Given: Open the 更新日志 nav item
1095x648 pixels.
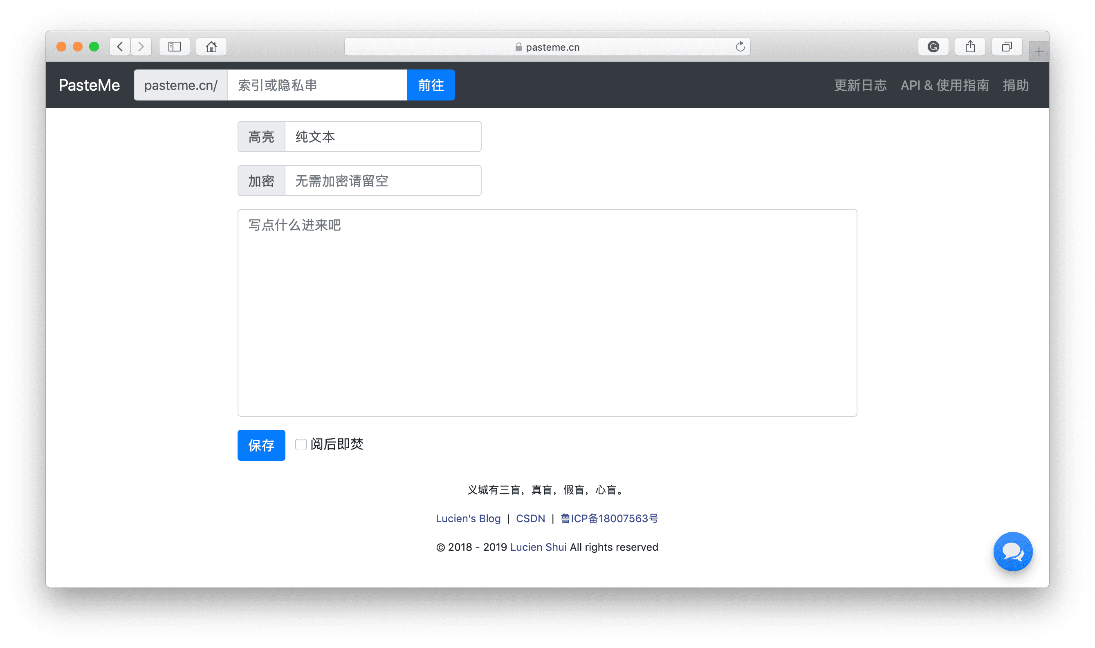Looking at the screenshot, I should (x=860, y=85).
